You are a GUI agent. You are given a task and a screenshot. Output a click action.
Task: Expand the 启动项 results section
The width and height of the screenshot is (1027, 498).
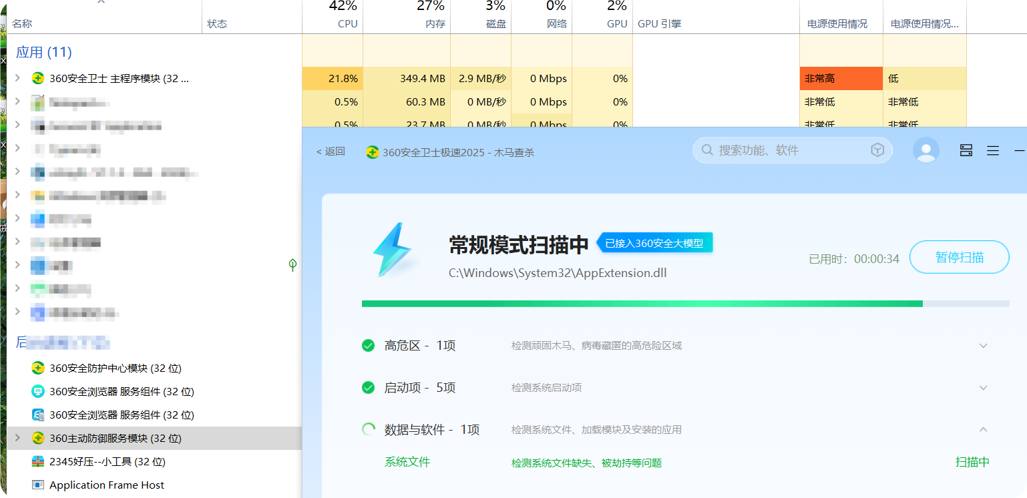[x=982, y=387]
